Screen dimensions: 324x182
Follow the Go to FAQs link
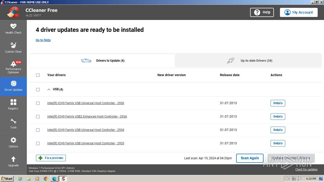point(43,40)
